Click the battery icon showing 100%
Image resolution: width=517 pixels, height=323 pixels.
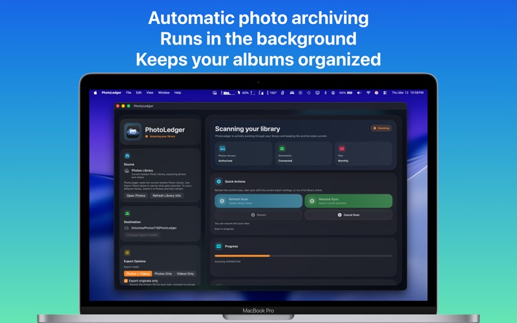[349, 93]
